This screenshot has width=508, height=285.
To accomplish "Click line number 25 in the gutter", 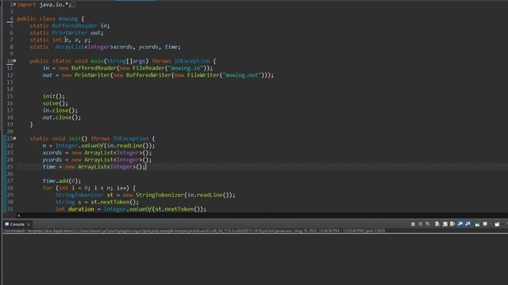I will 10,167.
